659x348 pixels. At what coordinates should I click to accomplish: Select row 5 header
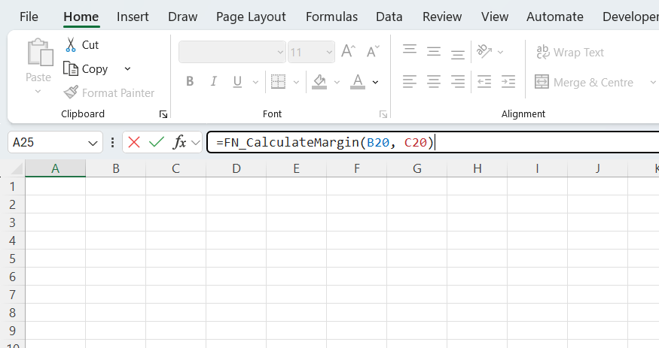click(x=13, y=259)
